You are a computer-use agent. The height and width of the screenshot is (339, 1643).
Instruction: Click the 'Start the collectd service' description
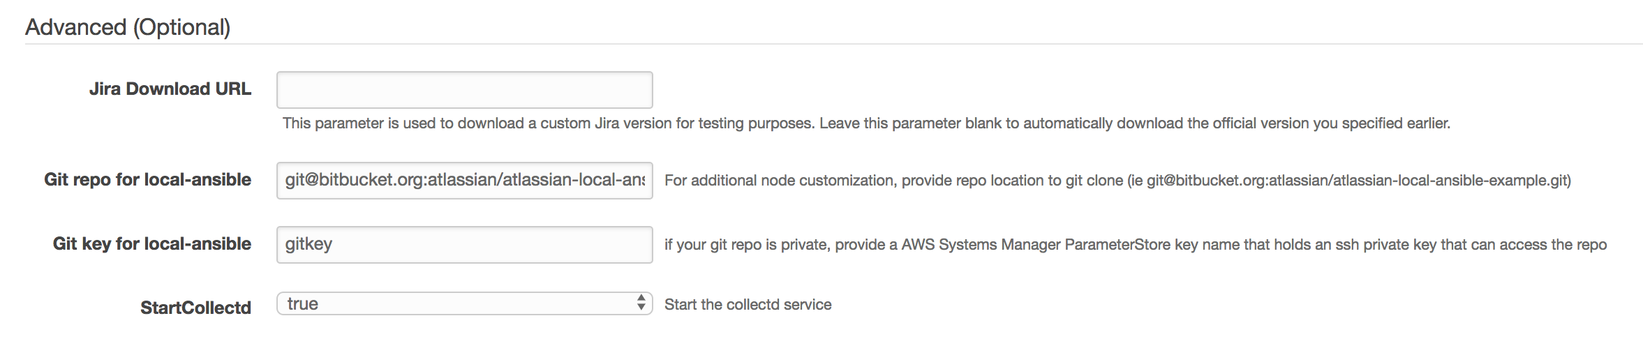(748, 305)
